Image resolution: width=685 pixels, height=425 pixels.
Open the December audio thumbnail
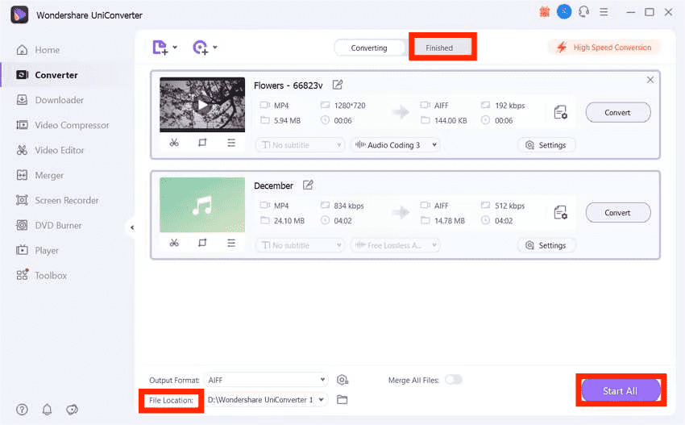pyautogui.click(x=202, y=205)
